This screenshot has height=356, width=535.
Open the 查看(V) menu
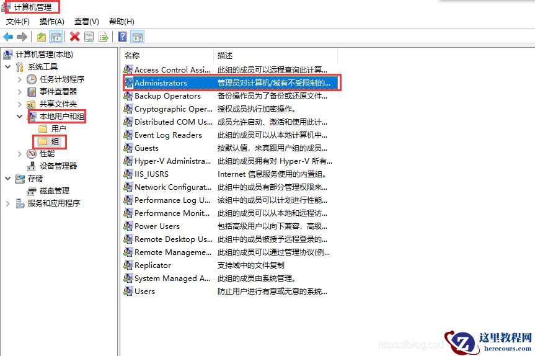tap(87, 22)
